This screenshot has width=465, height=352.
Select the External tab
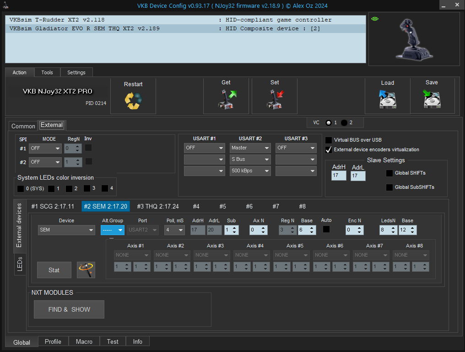52,125
